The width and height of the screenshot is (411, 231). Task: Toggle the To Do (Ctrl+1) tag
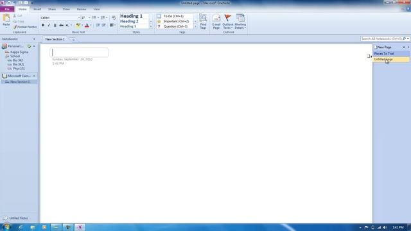point(173,16)
